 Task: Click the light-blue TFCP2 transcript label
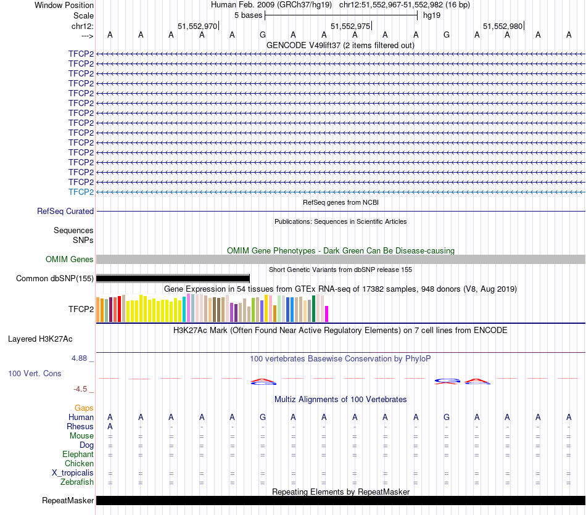point(81,192)
